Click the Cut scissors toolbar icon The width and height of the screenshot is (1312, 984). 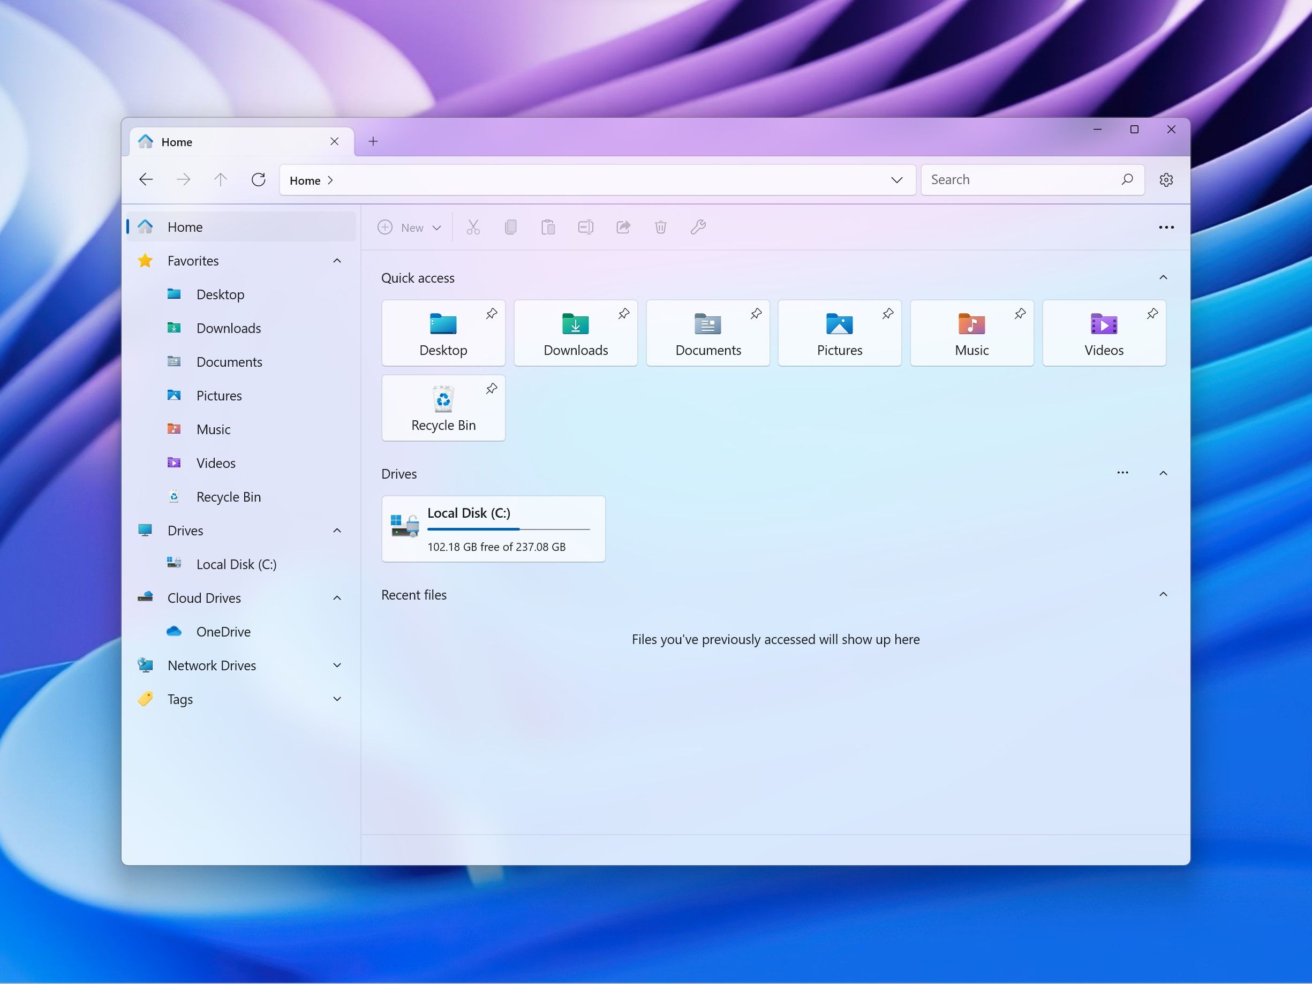(473, 227)
